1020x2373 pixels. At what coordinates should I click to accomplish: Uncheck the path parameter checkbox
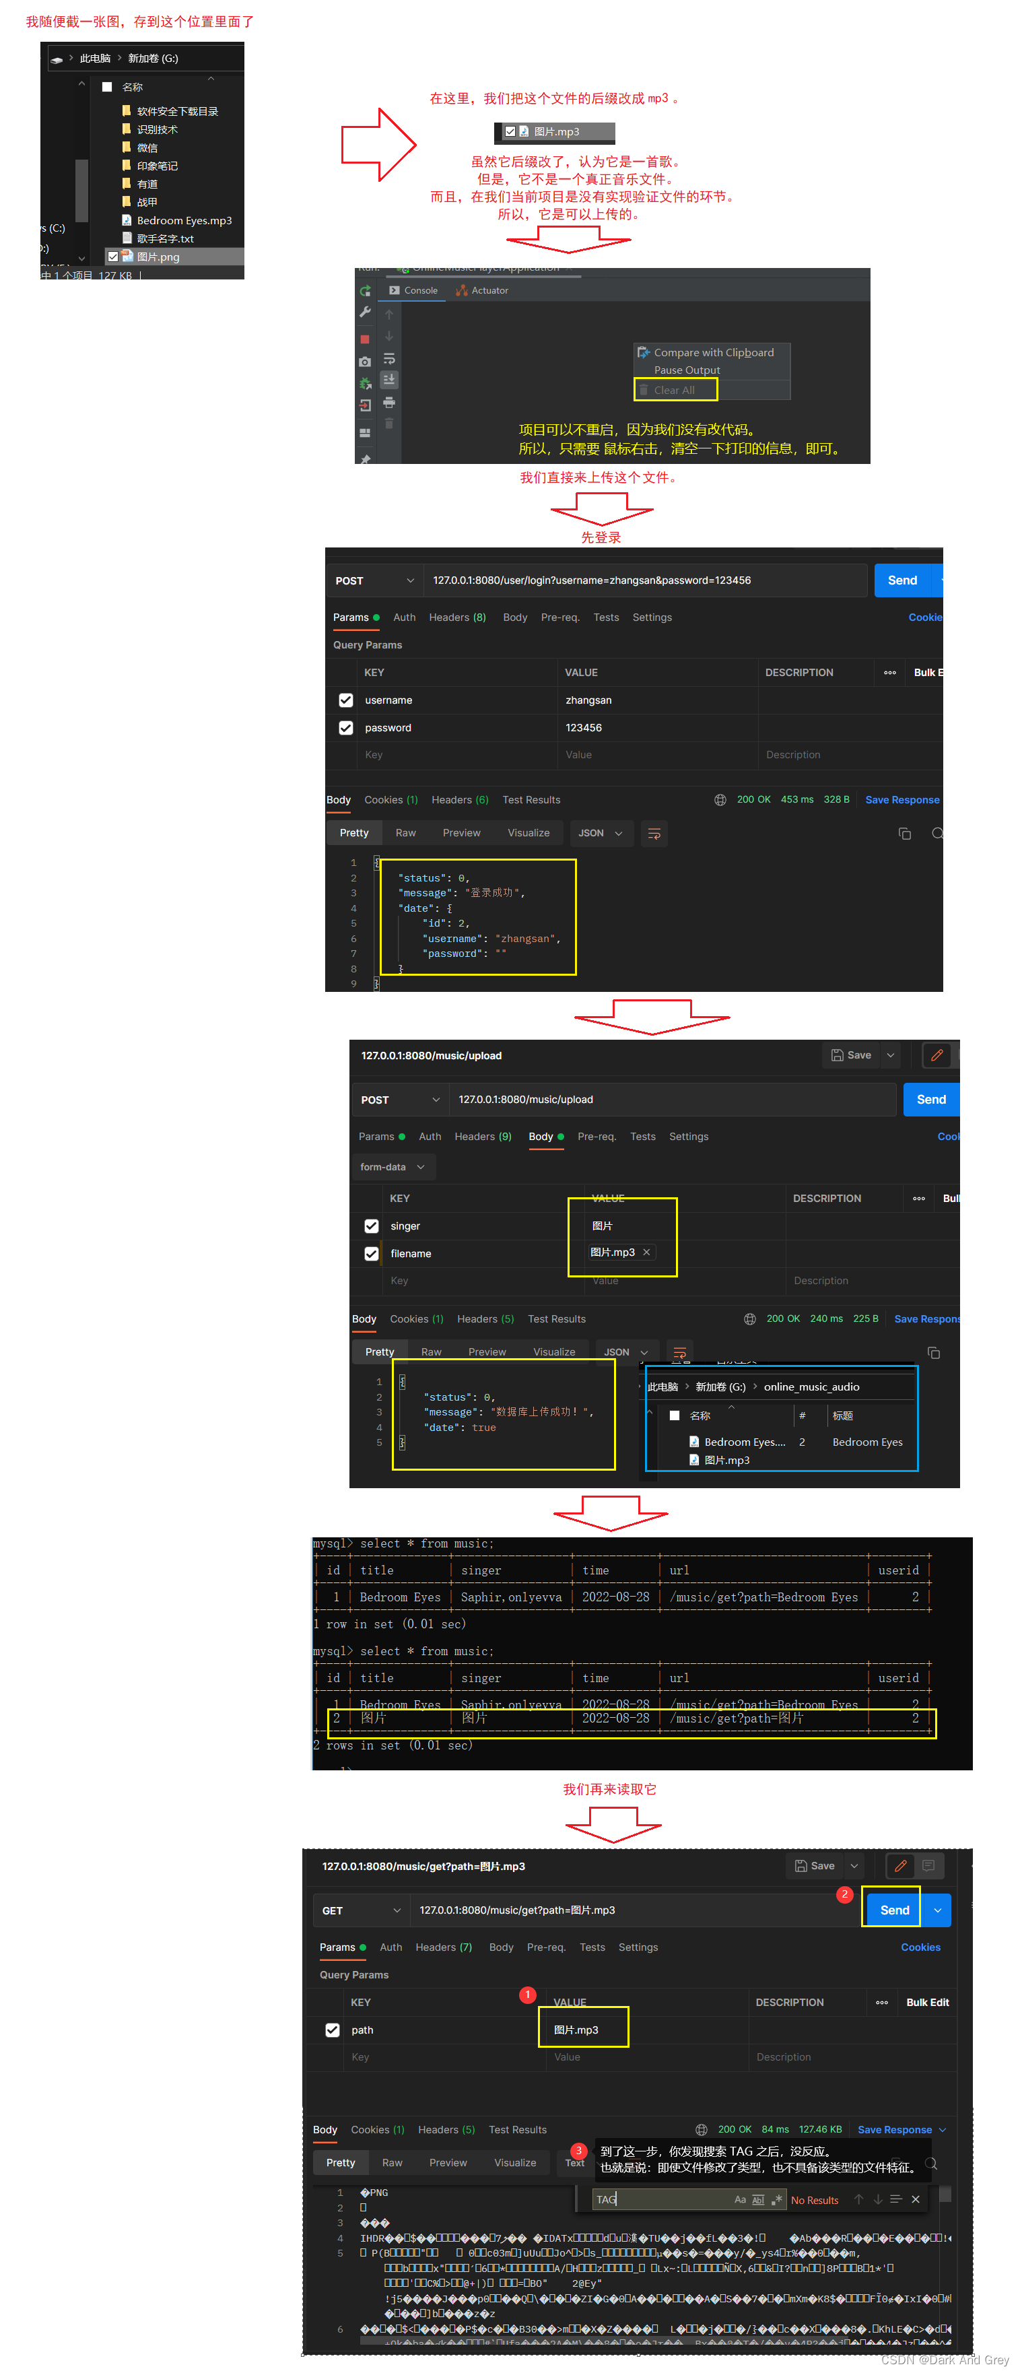[x=333, y=2030]
